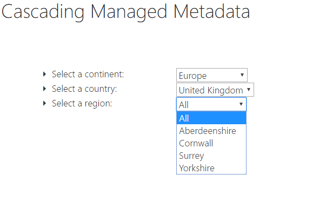Open the Europe continent dropdown
Viewport: 326px width, 215px height.
[x=211, y=75]
